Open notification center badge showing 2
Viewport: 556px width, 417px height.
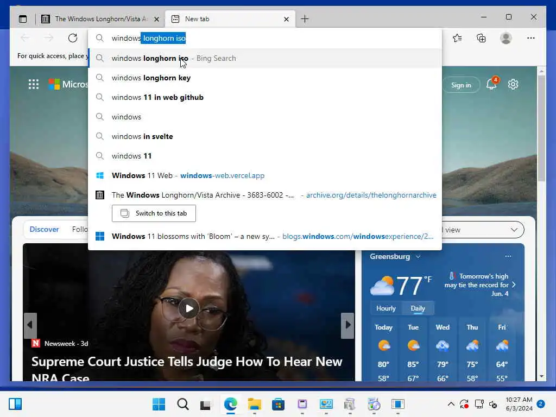pyautogui.click(x=541, y=404)
